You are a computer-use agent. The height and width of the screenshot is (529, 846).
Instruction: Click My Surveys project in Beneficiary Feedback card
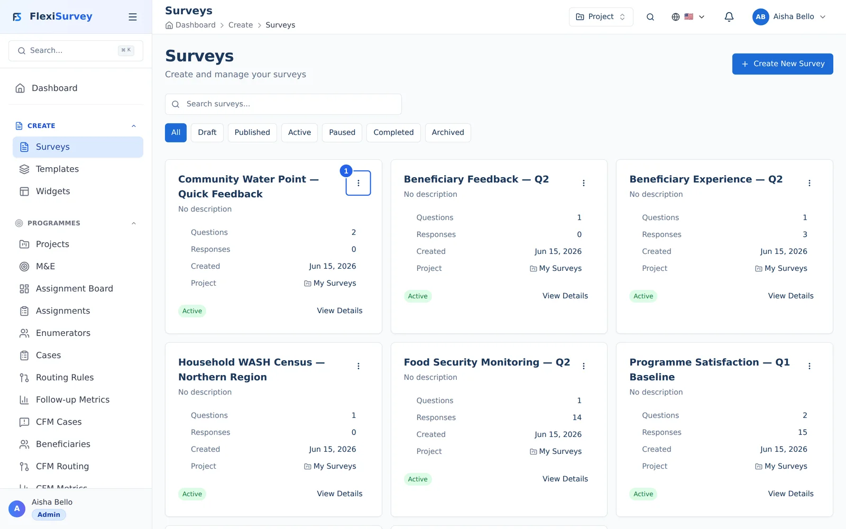tap(556, 269)
